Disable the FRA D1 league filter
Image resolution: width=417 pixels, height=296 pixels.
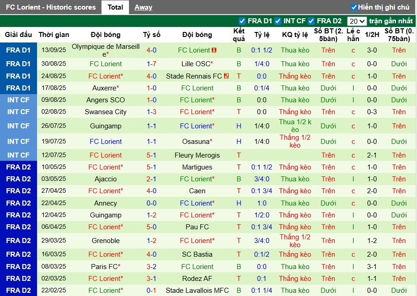pos(242,21)
